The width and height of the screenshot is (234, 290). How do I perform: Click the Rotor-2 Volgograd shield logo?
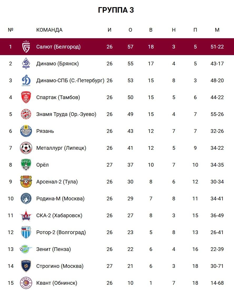26,232
